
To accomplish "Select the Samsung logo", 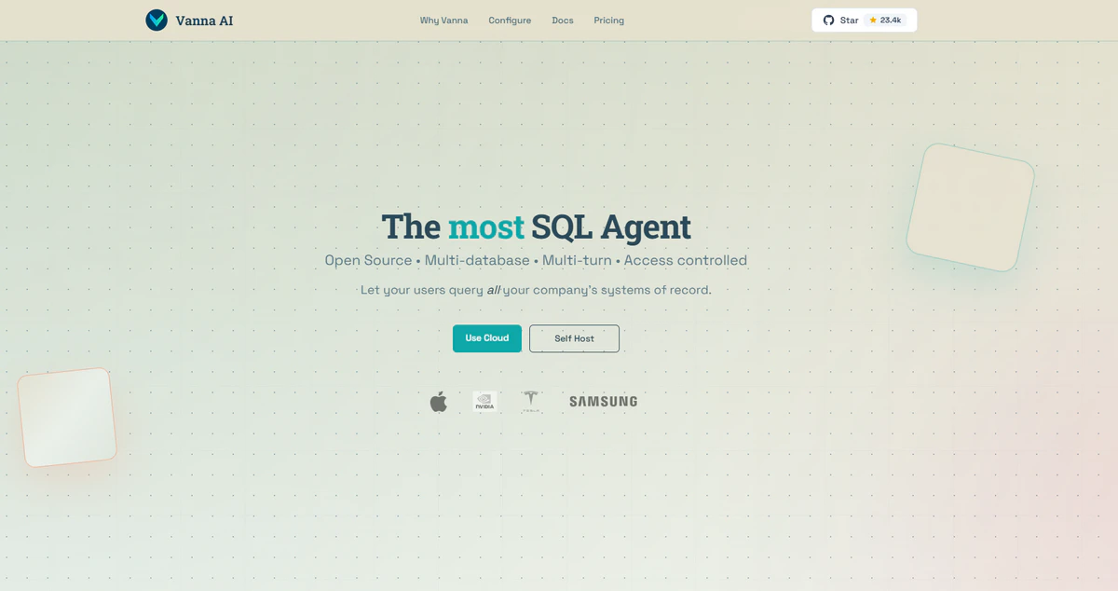I will (x=604, y=402).
